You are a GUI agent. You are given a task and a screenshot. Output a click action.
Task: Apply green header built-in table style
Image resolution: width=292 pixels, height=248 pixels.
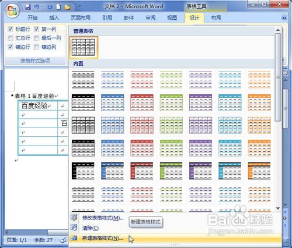click(x=171, y=102)
